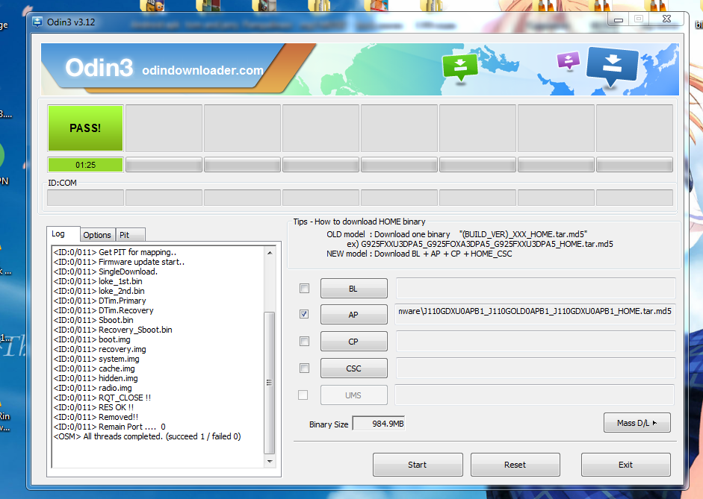703x499 pixels.
Task: Click log line 'Remain Port .... 0'
Action: click(109, 427)
